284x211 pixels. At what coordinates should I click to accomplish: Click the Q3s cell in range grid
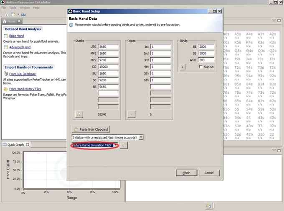tap(261, 52)
